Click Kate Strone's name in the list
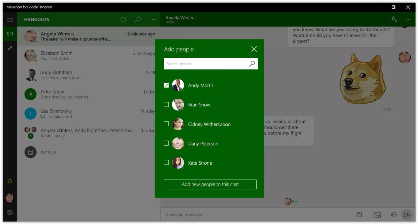Screen dimensions: 418x224 (x=200, y=163)
